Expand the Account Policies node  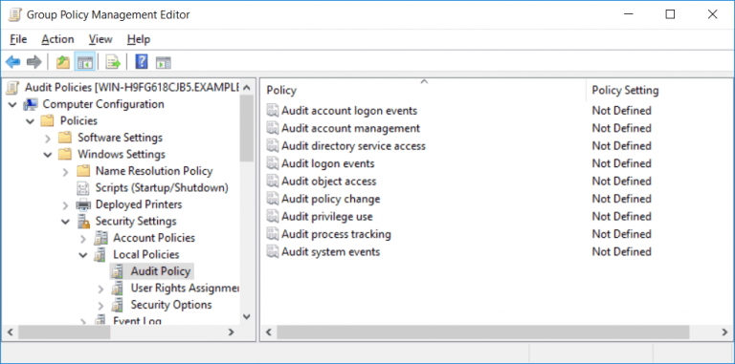click(83, 239)
